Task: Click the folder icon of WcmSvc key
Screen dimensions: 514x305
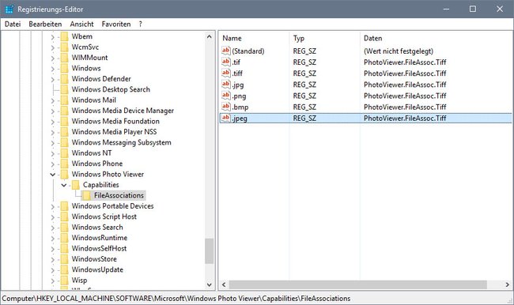Action: click(x=65, y=47)
